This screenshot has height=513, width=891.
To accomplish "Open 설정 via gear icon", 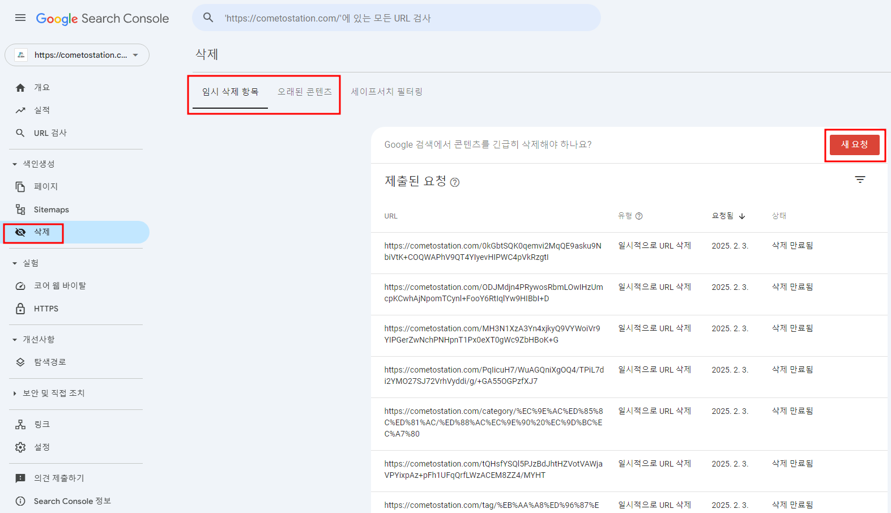I will pos(20,447).
